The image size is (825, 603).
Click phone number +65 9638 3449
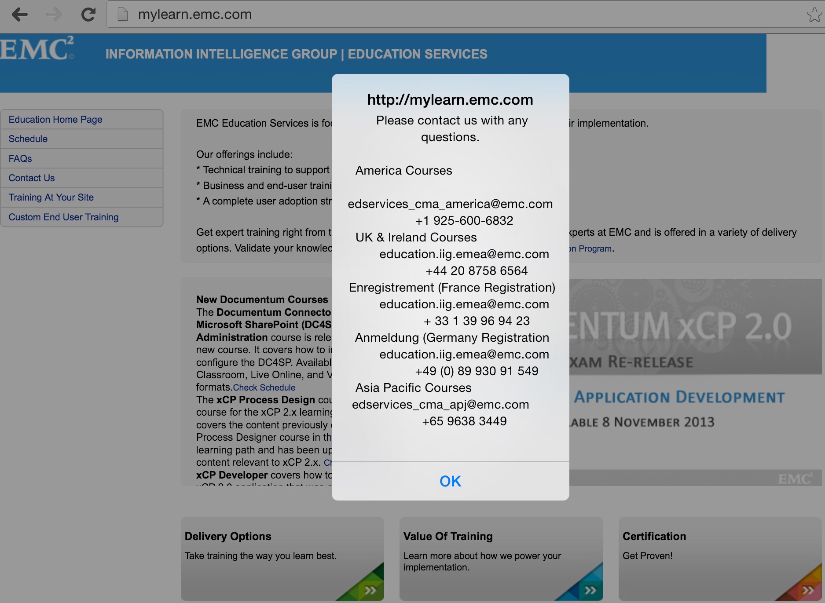tap(464, 421)
